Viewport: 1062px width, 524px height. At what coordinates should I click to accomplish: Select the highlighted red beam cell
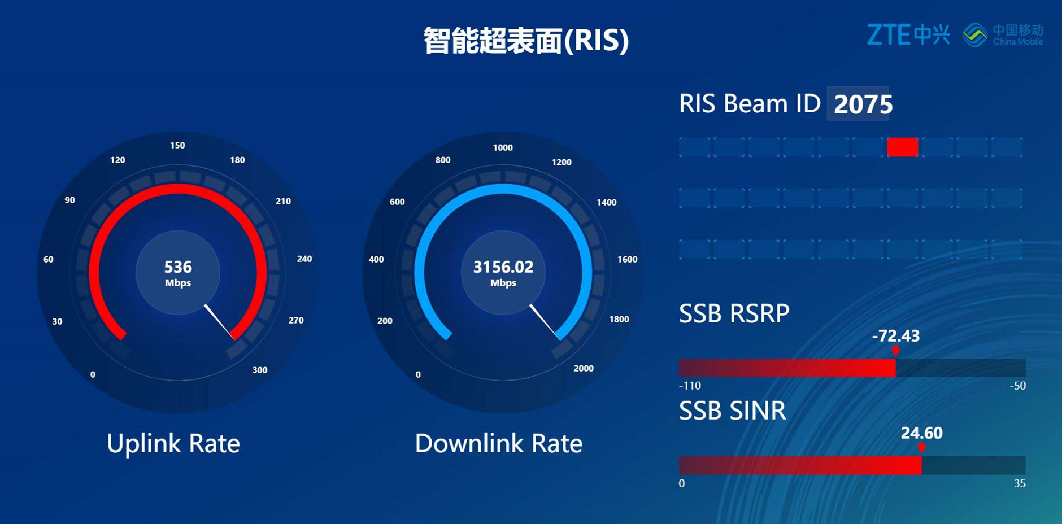pos(902,147)
